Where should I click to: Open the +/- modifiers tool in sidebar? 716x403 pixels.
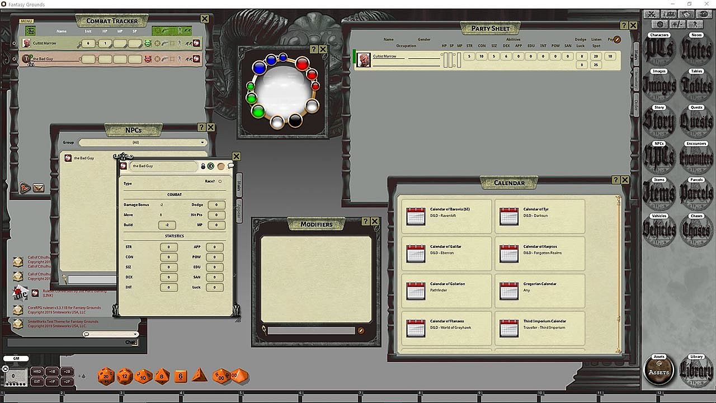coord(677,25)
